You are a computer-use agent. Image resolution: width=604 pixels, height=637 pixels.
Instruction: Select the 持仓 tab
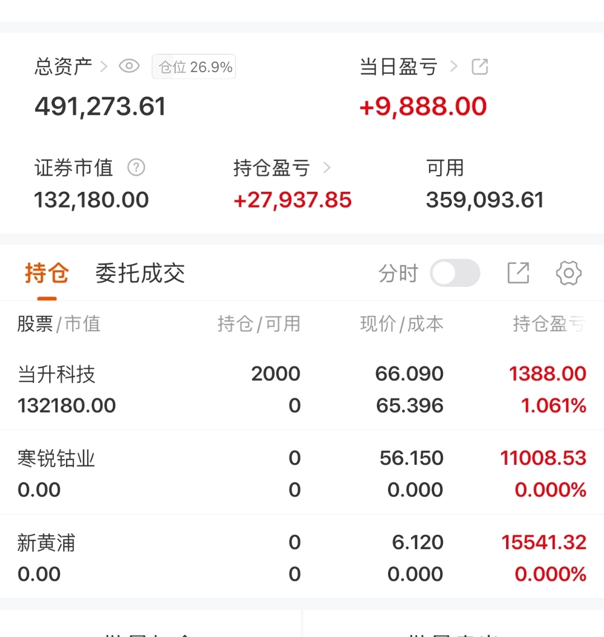click(x=46, y=273)
